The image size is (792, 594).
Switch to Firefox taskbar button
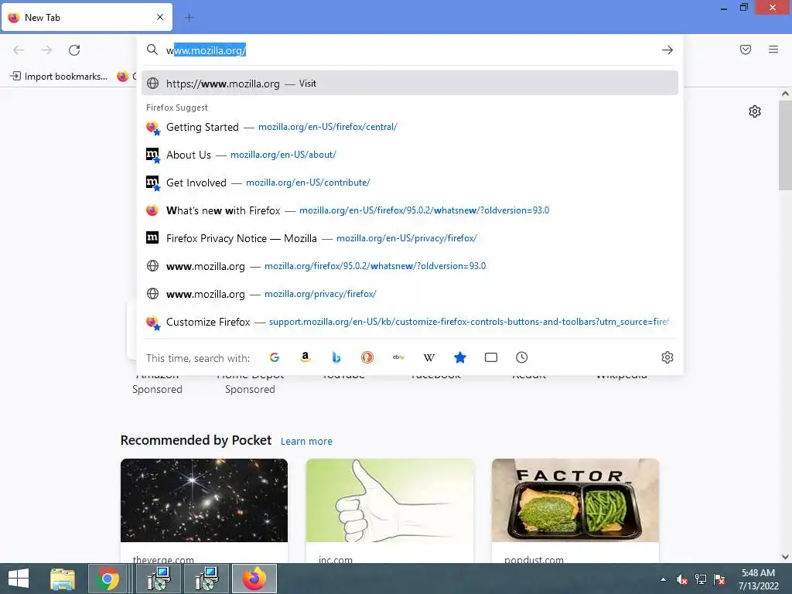point(254,579)
